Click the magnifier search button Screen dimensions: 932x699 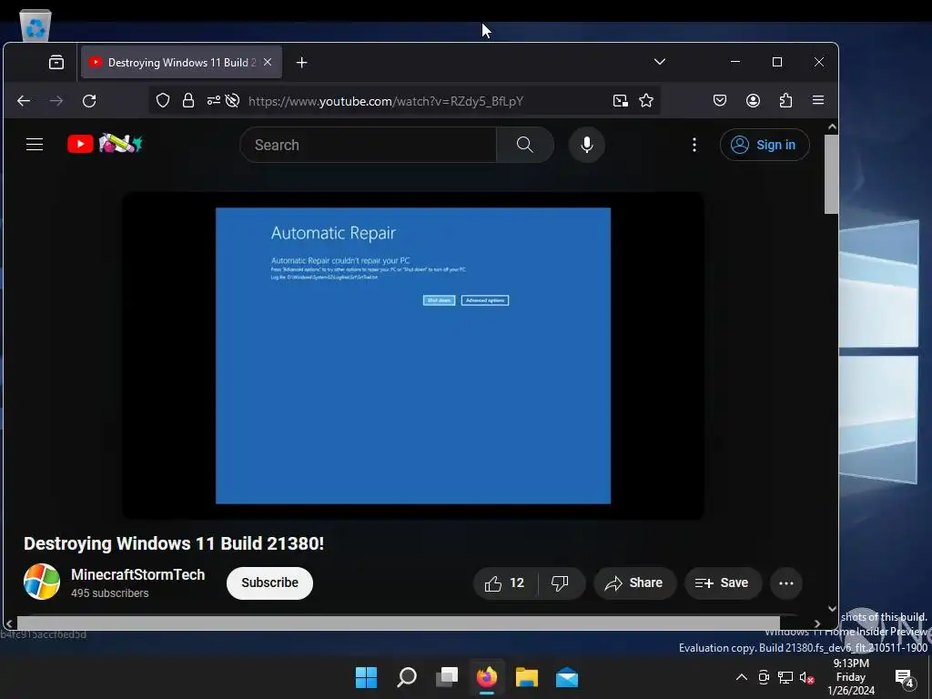click(x=525, y=145)
